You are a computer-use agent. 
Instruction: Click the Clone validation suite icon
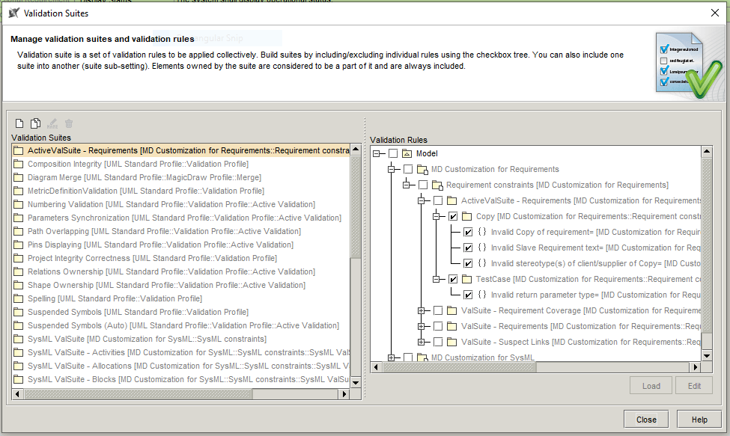point(35,123)
